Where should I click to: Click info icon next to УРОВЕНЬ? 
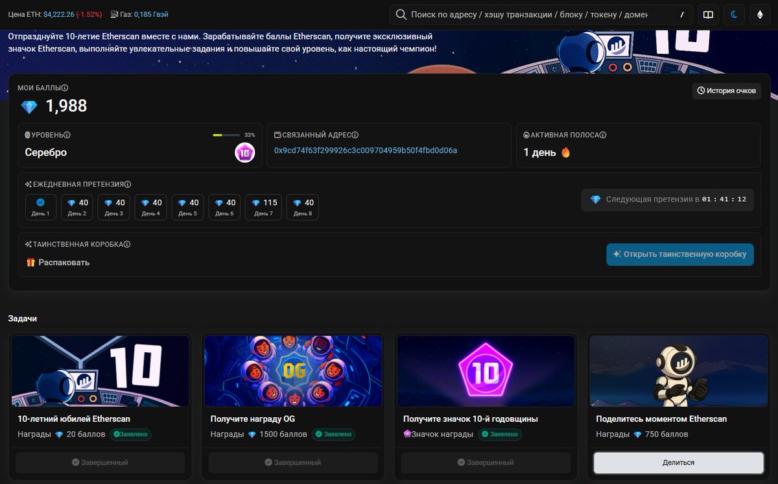click(x=67, y=135)
